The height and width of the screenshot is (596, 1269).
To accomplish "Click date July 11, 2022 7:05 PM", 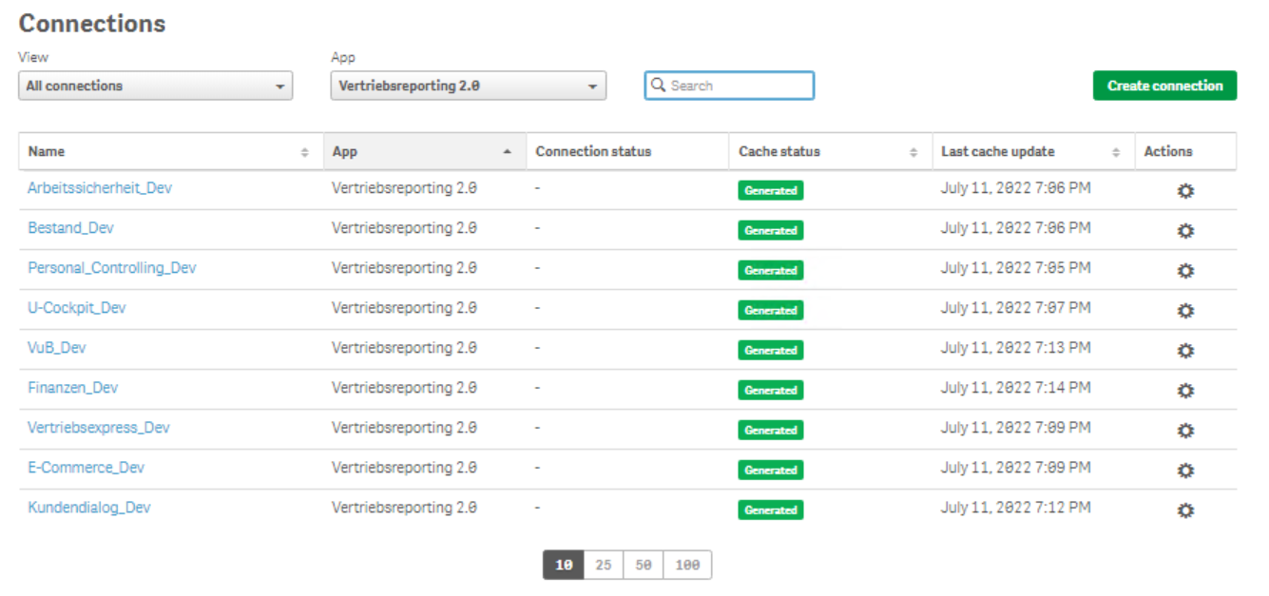I will 1016,268.
